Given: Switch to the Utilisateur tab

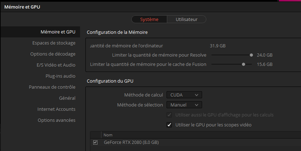Looking at the screenshot, I should coord(186,20).
